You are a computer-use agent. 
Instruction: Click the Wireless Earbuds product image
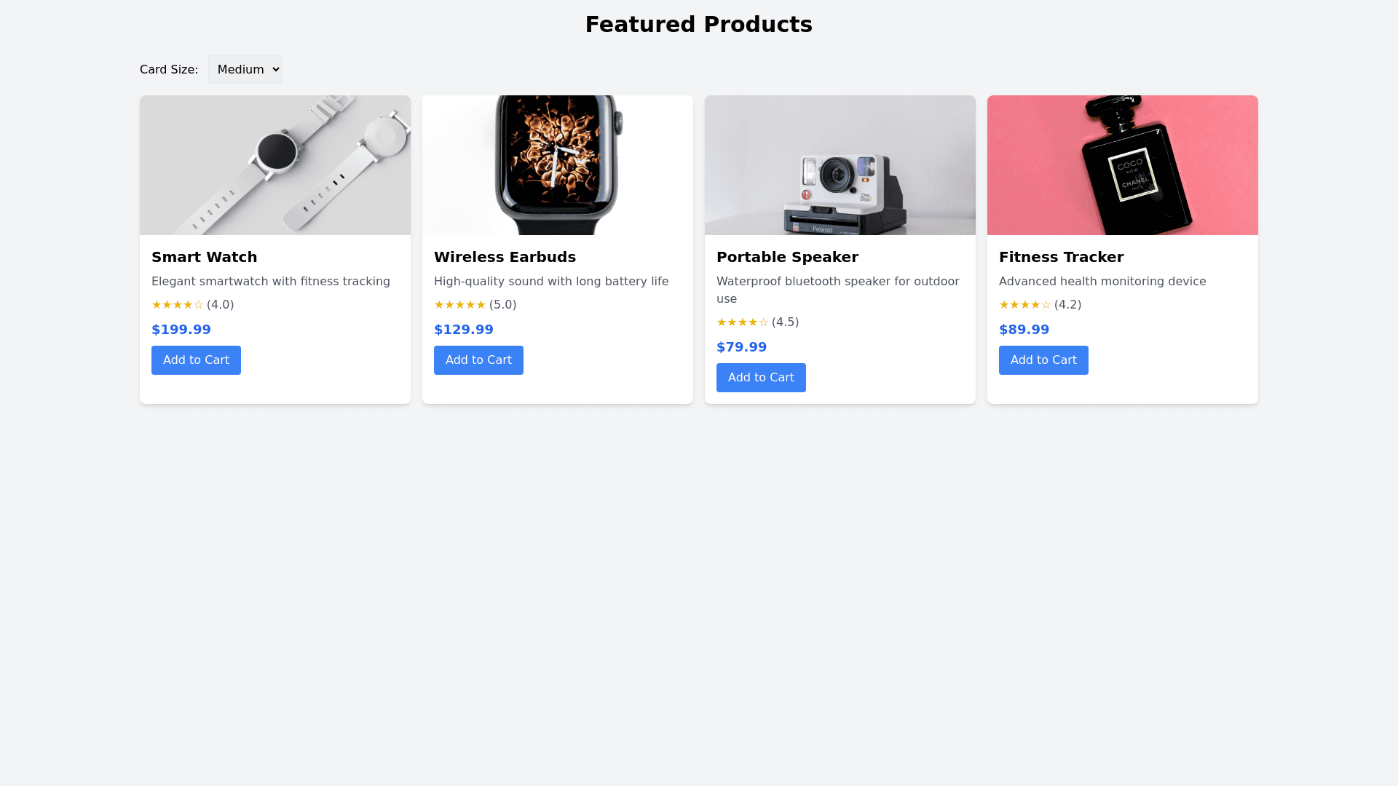558,165
